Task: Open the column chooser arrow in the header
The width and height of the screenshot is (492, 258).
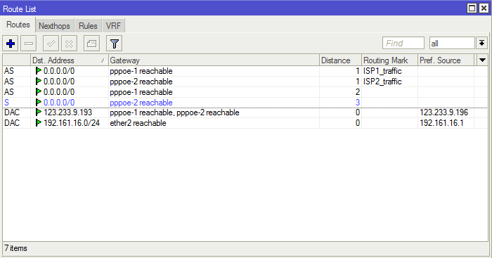Action: [482, 60]
